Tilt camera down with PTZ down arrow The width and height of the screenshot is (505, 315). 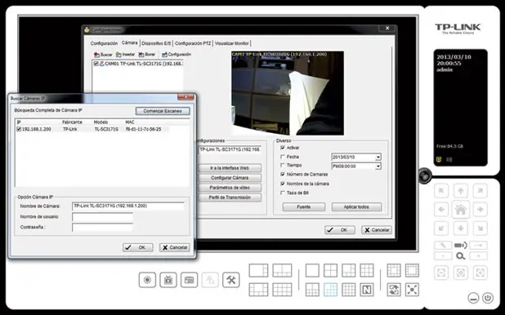[x=461, y=228]
